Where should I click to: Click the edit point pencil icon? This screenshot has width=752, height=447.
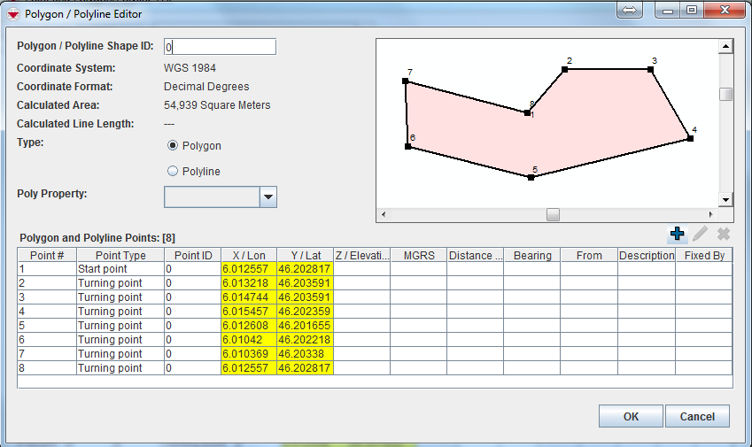[700, 234]
